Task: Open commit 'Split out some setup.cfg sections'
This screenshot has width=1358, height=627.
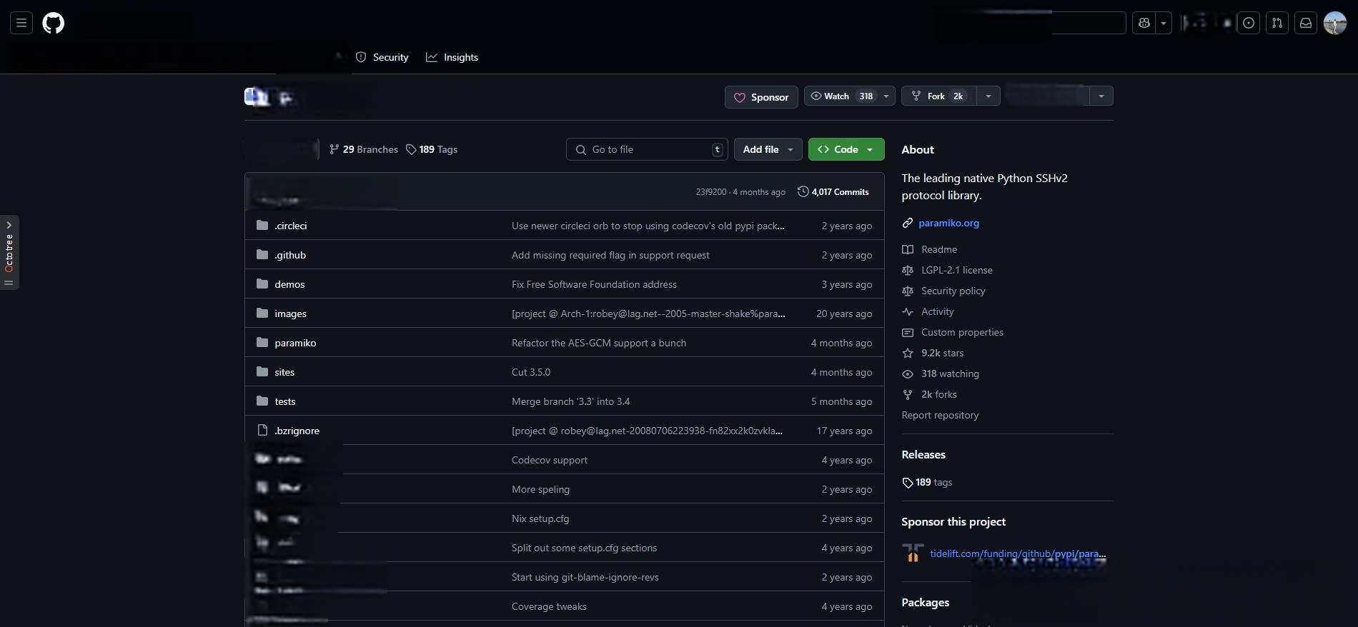Action: 584,548
